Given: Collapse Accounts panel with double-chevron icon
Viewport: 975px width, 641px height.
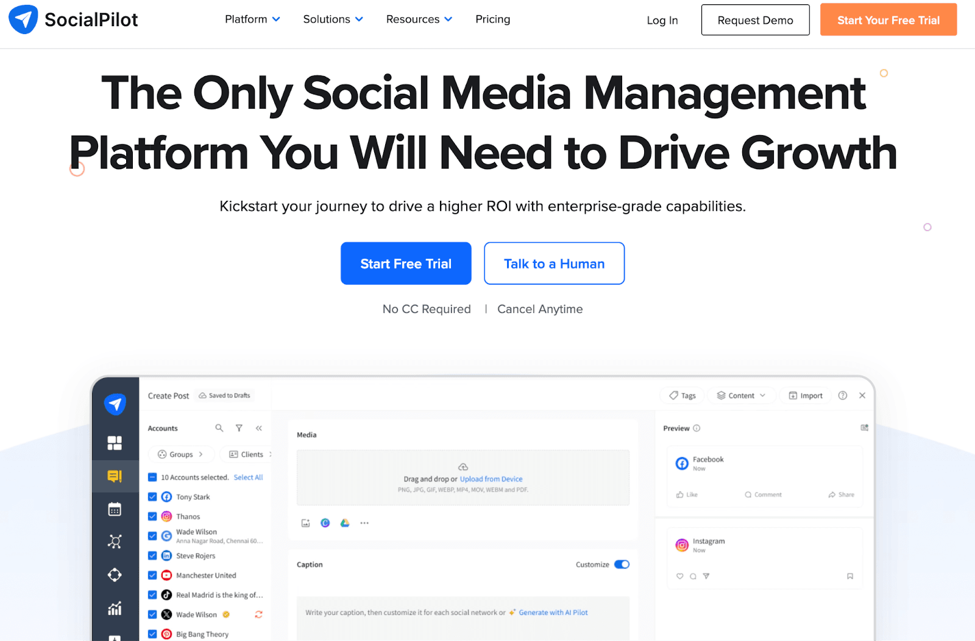Looking at the screenshot, I should pyautogui.click(x=259, y=429).
